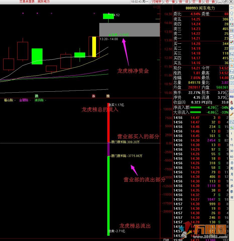234x241 pixels.
Task: Open the 闪电手 menu button
Action: [x=157, y=2]
